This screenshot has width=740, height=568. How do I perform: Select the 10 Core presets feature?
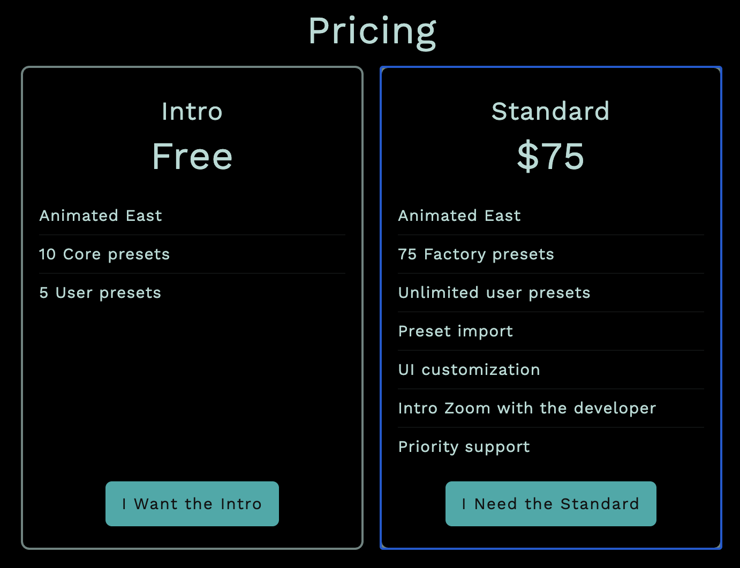click(104, 254)
